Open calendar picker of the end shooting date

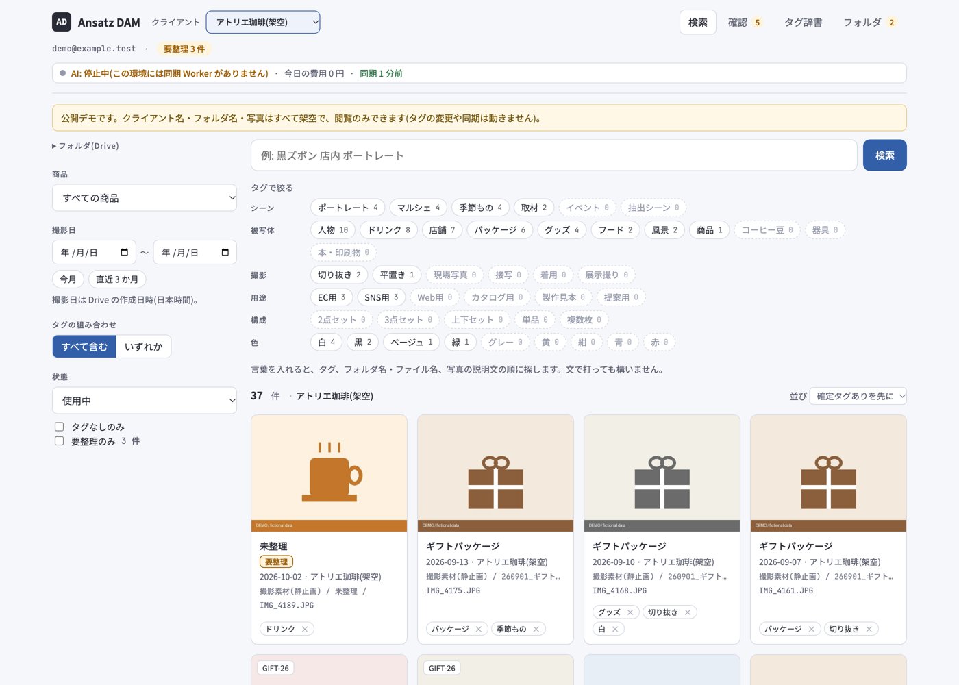(225, 252)
